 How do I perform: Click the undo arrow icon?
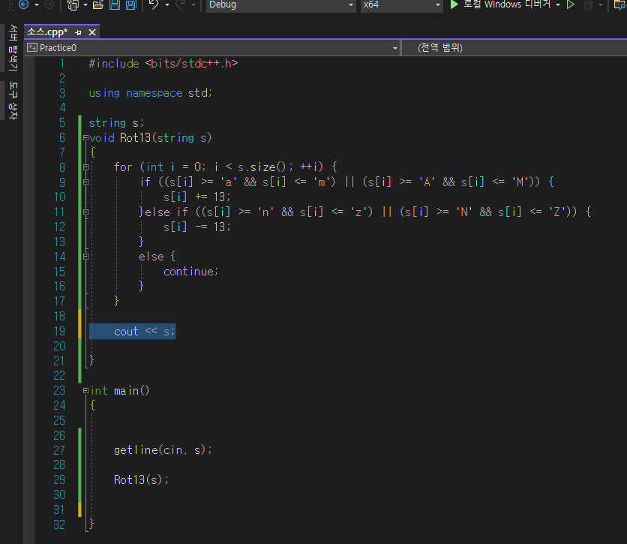tap(154, 5)
